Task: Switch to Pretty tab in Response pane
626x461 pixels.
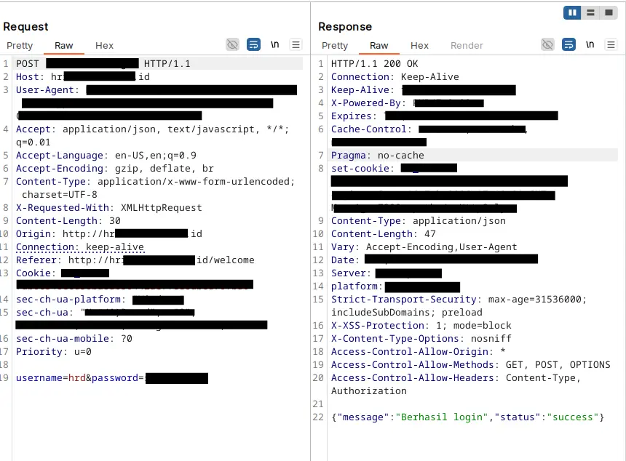Action: (335, 46)
